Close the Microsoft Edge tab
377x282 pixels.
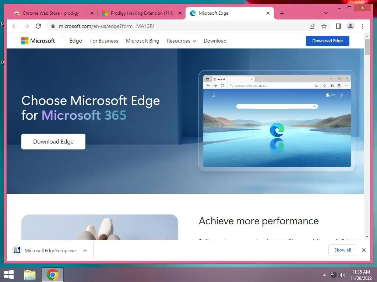[x=268, y=14]
